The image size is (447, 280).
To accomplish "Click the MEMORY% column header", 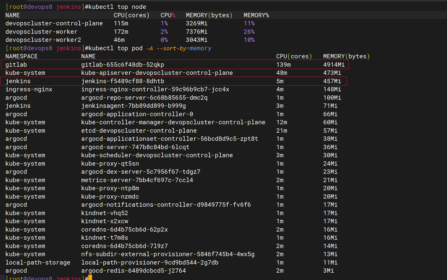I will 256,15.
